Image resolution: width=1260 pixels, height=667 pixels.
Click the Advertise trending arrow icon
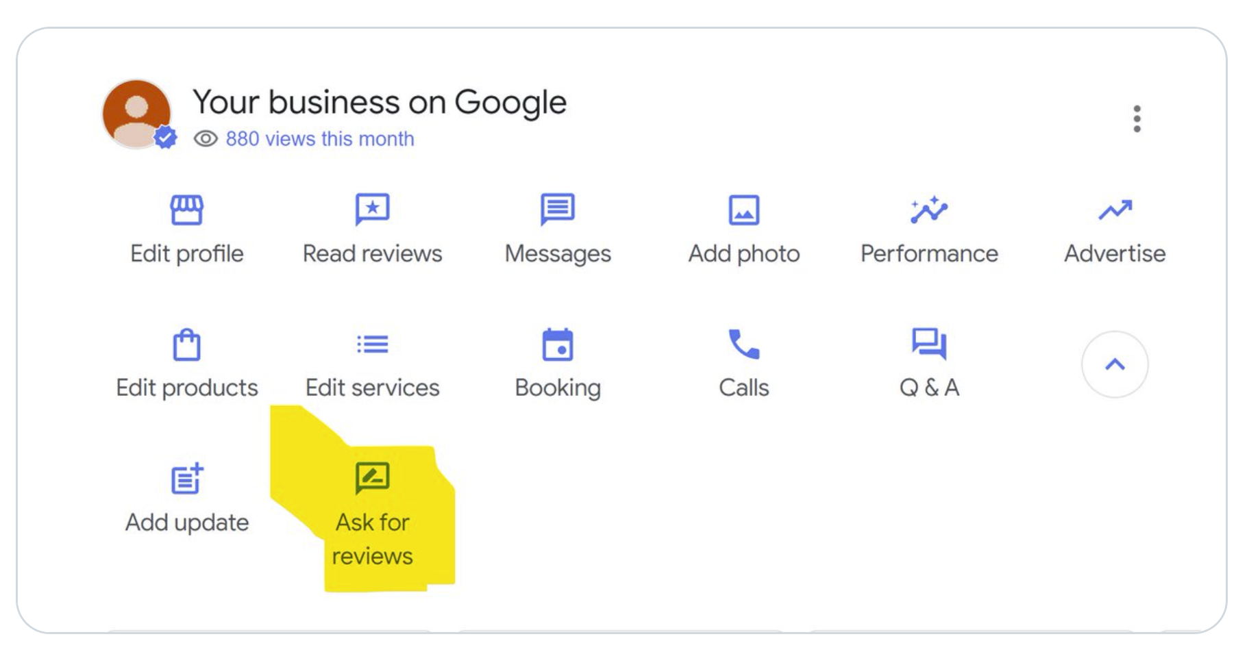point(1115,210)
